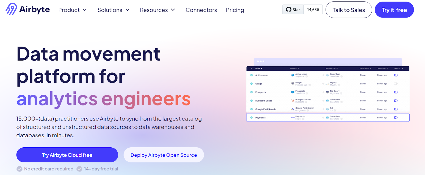Click Try Airbyte Cloud free
This screenshot has height=175, width=425.
click(67, 155)
